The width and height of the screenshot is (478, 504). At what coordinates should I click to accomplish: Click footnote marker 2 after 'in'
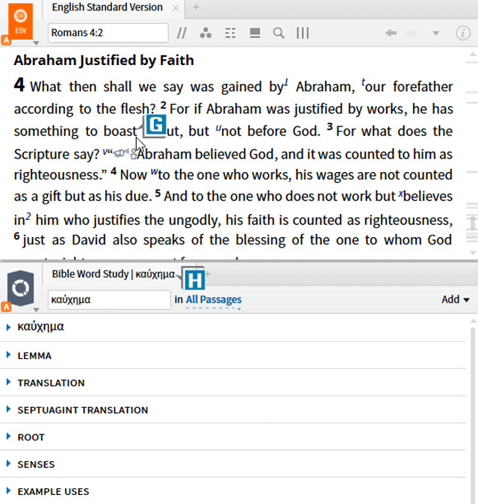click(x=28, y=216)
